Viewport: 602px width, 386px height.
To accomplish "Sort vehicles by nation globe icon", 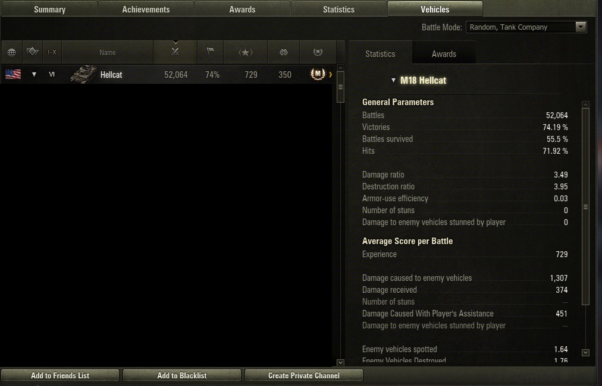I will 11,52.
